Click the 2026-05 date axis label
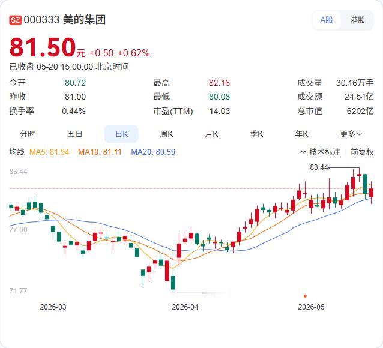This screenshot has width=383, height=348. (x=311, y=307)
